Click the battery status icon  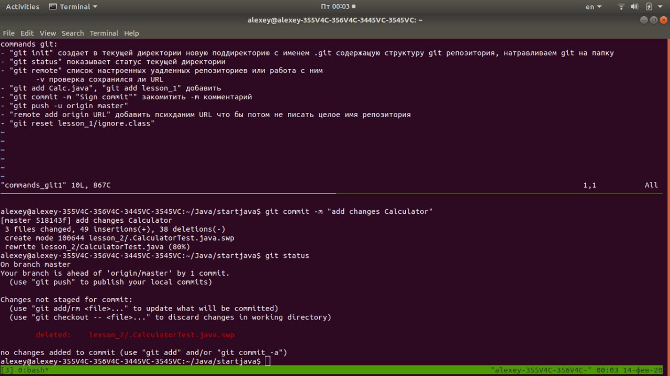click(x=649, y=7)
